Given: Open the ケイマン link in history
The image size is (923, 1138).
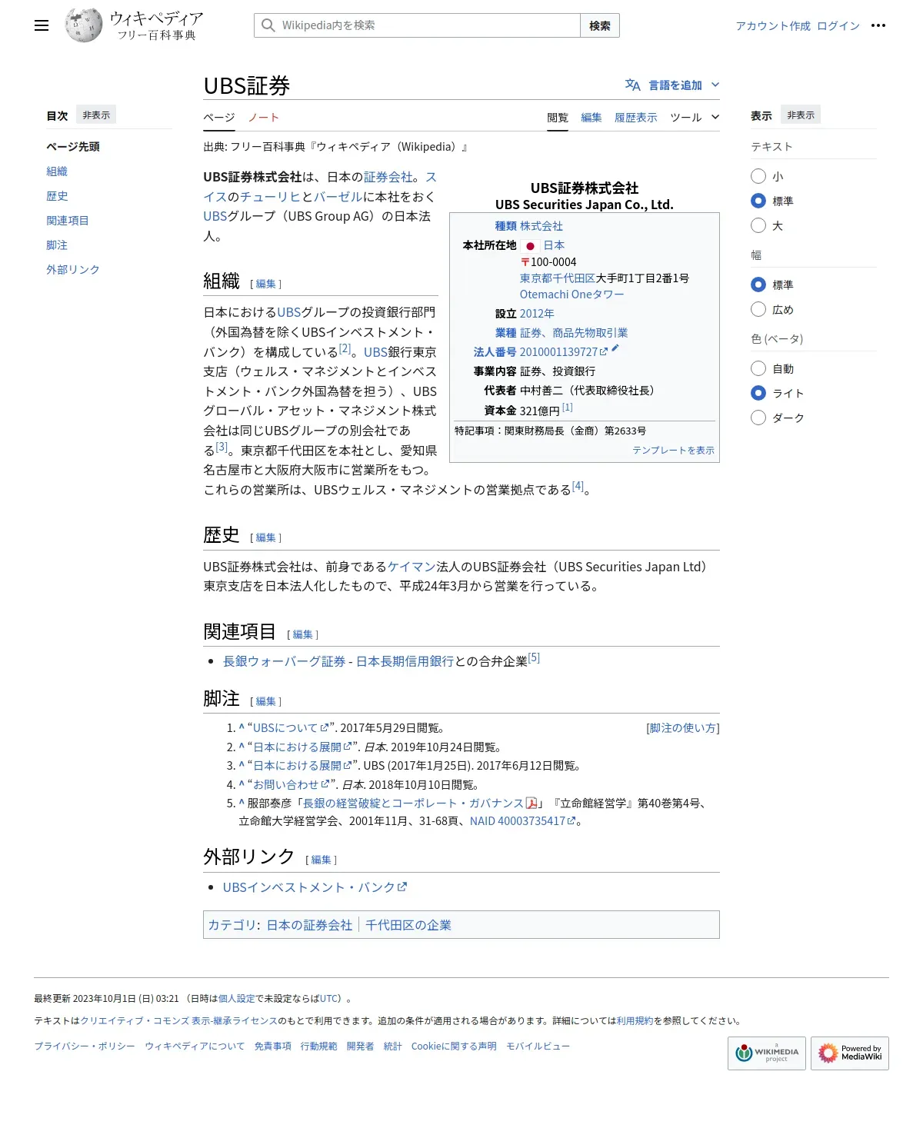Looking at the screenshot, I should click(412, 567).
